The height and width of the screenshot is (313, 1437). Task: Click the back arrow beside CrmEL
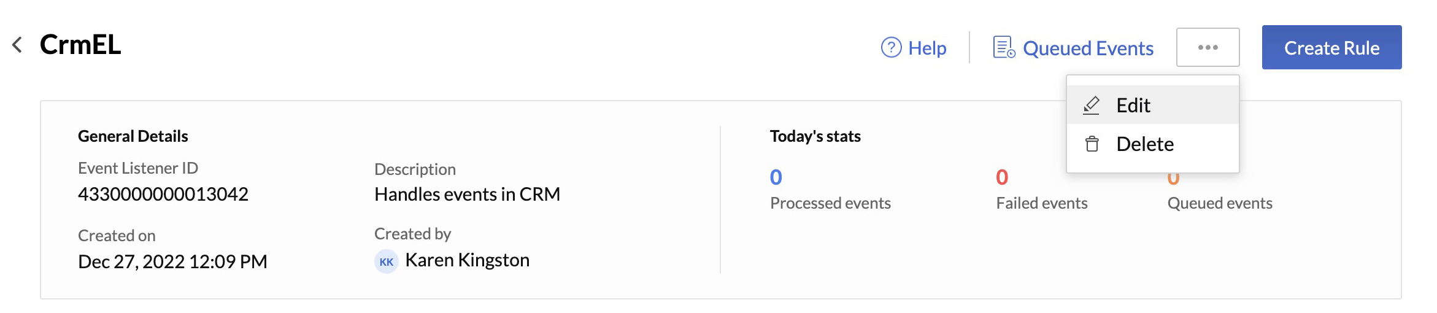(17, 45)
